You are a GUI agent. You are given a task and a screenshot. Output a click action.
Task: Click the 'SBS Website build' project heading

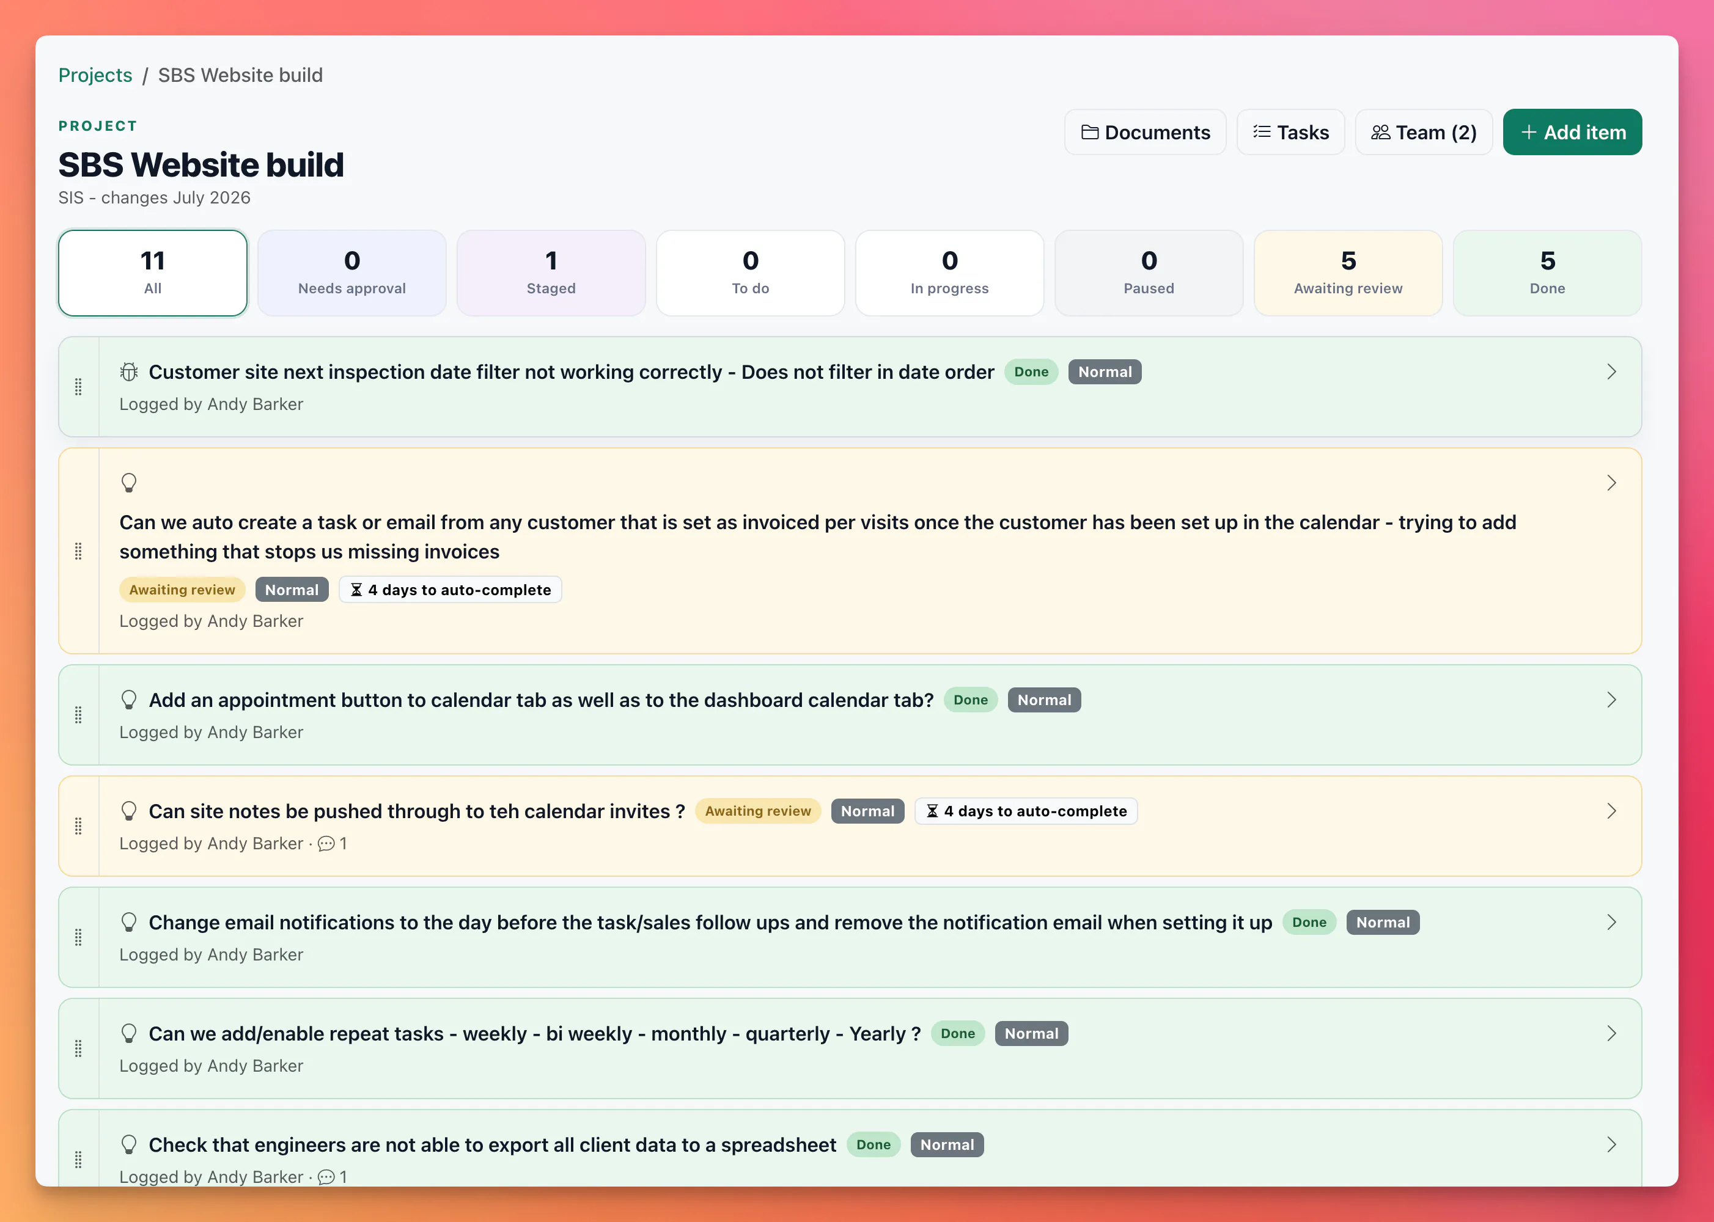201,165
